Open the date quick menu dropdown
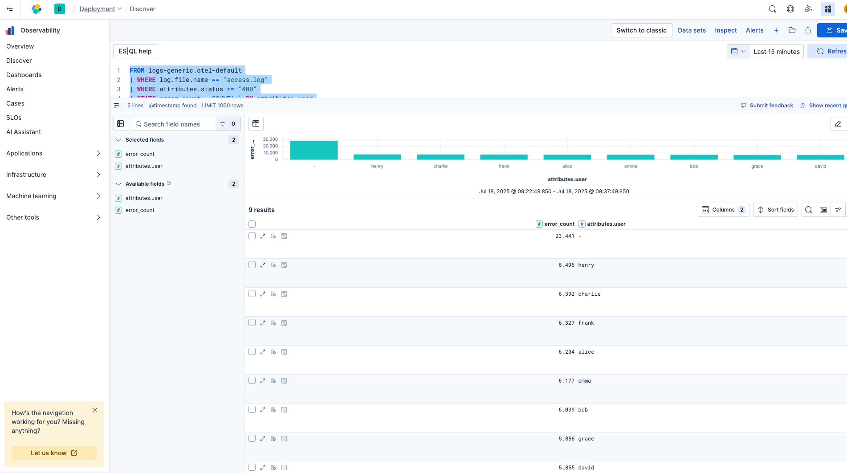 [738, 51]
